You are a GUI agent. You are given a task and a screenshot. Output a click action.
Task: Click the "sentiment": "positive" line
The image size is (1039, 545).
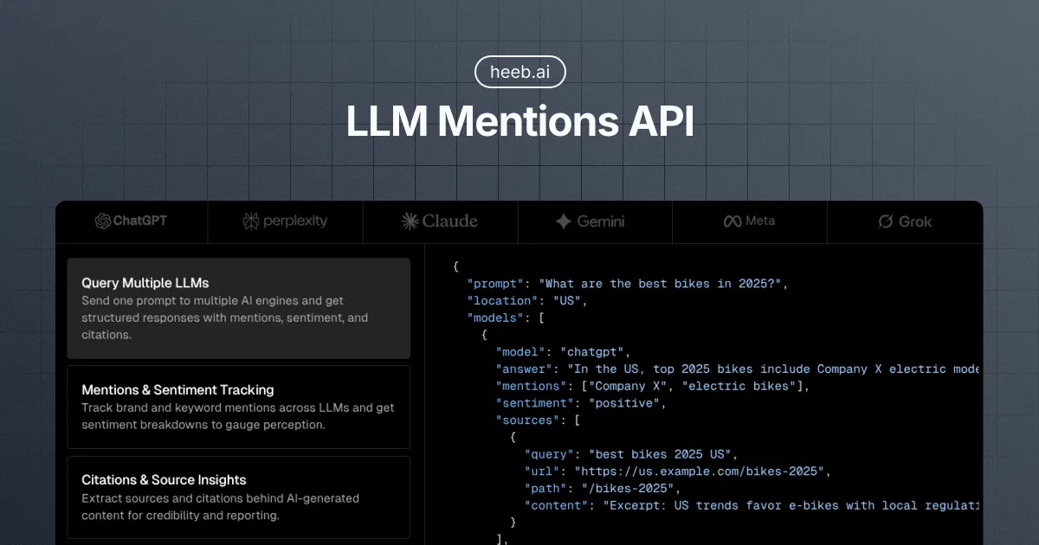[x=579, y=403]
